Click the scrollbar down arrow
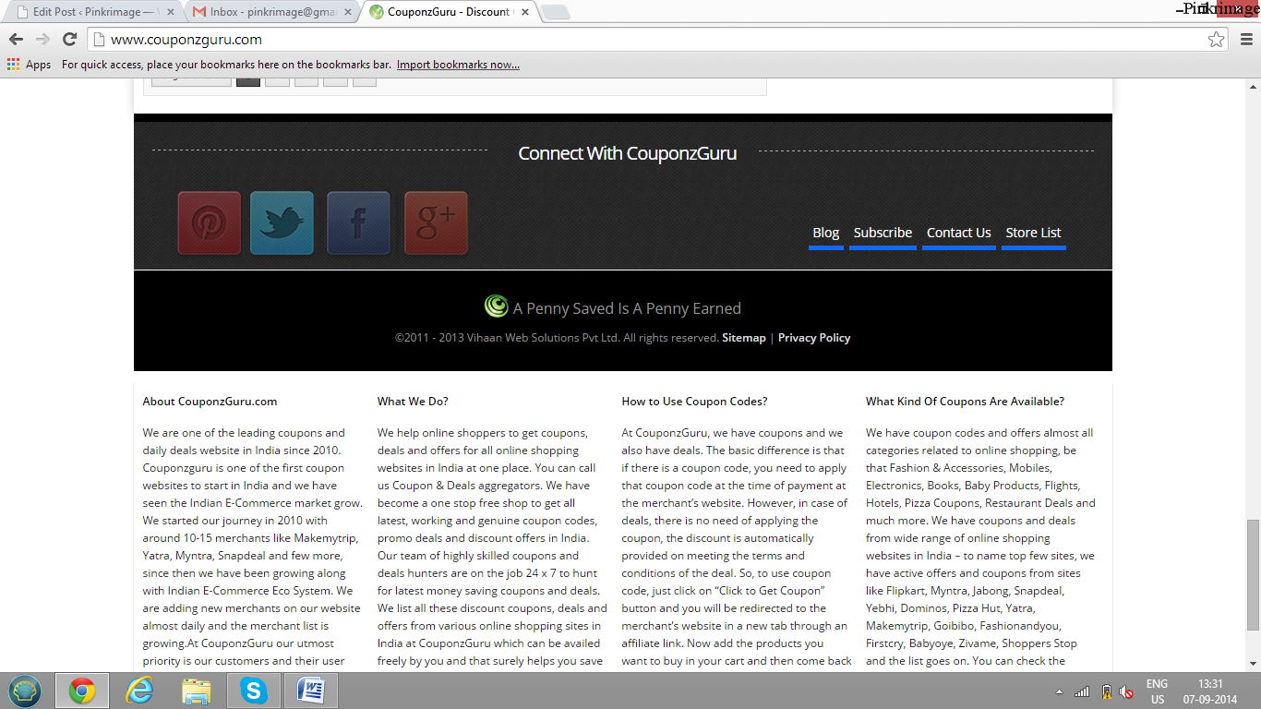This screenshot has height=709, width=1261. point(1253,664)
